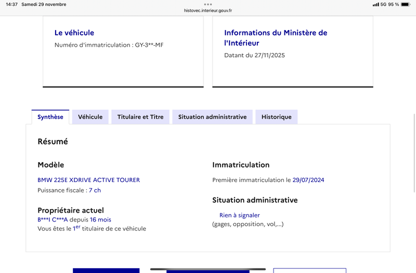Tap the histovec.interieur.gouv.fr address bar
416x273 pixels.
208,10
